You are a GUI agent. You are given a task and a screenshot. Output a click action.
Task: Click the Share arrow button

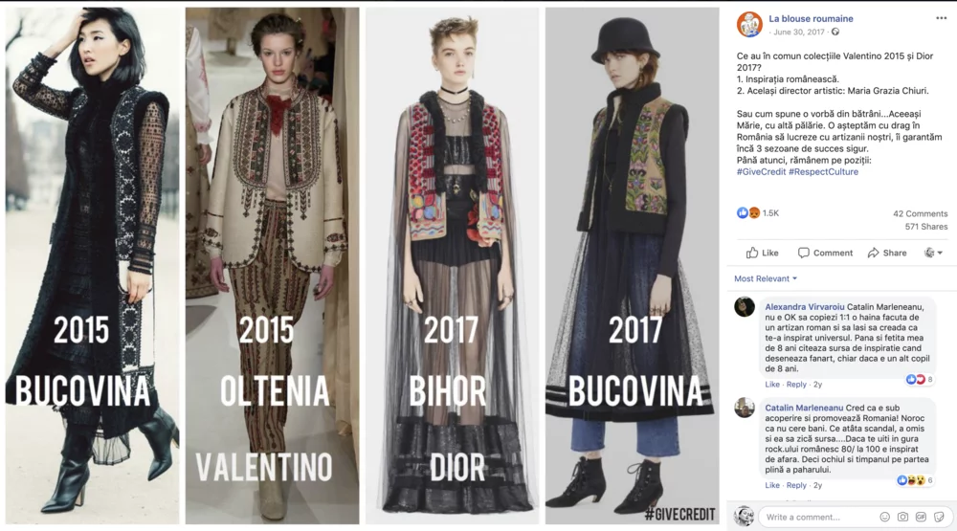(887, 253)
